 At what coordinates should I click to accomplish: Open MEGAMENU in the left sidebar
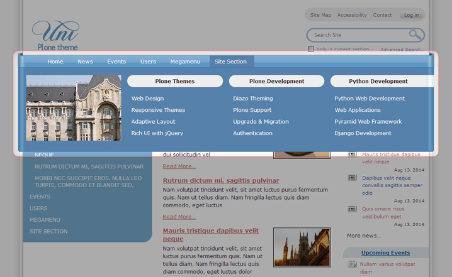pos(45,220)
